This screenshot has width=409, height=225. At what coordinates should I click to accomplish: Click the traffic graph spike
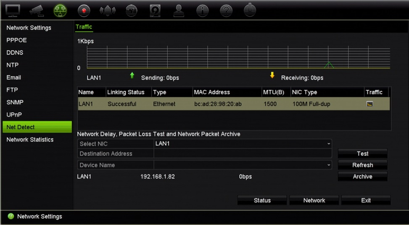(x=329, y=65)
